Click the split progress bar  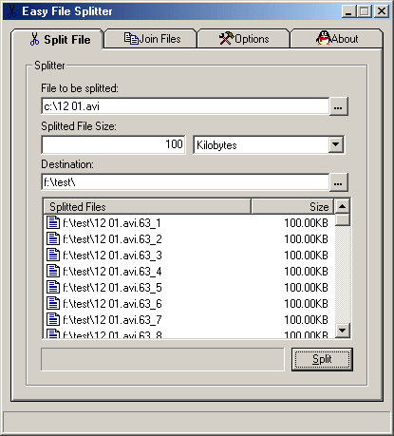click(x=162, y=359)
